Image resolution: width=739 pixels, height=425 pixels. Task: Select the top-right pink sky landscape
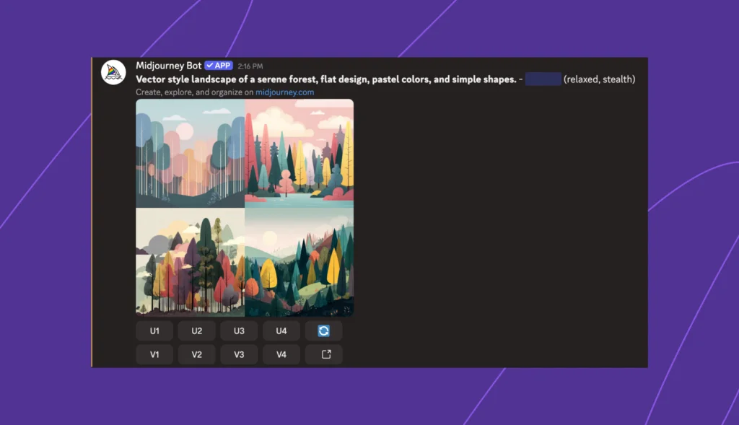point(299,153)
